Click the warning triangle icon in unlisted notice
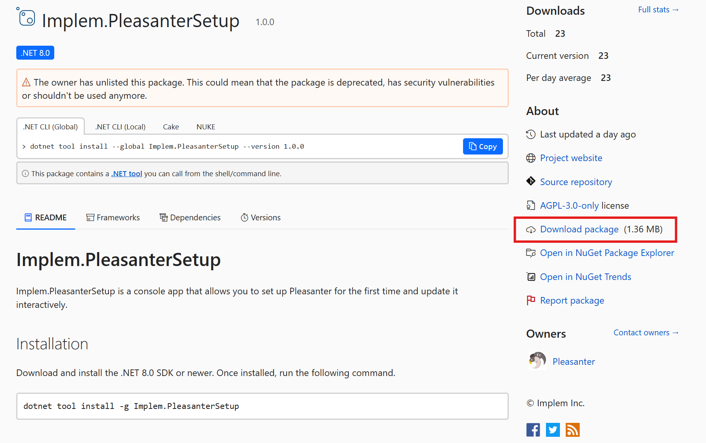 26,82
